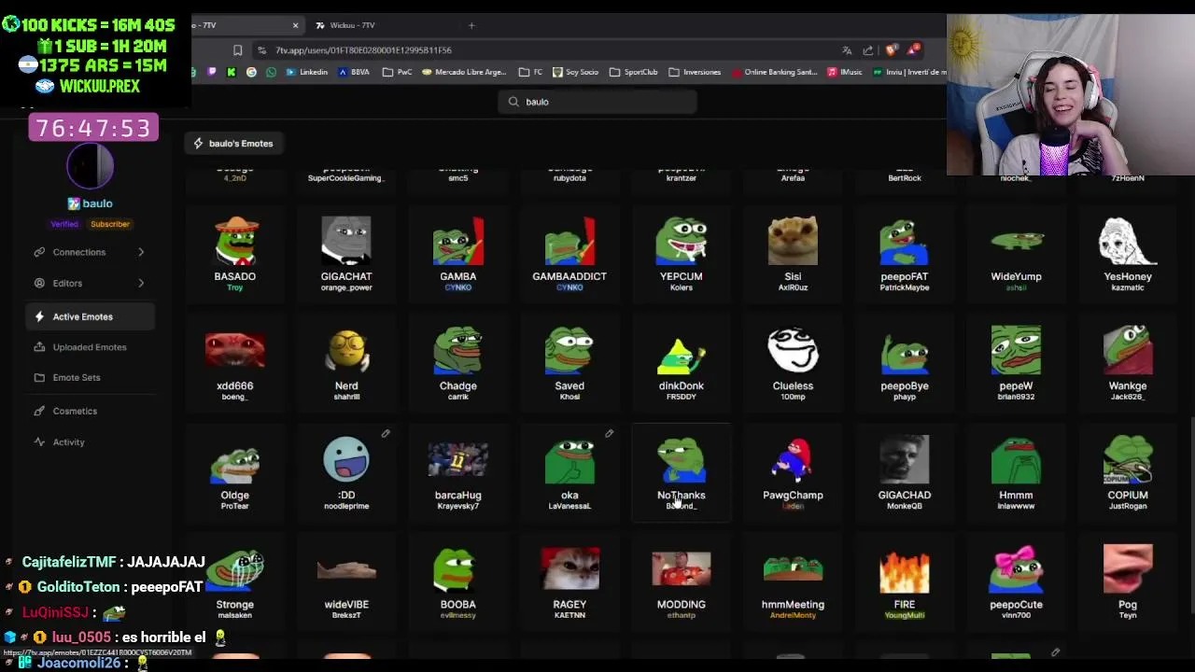Open the MODDING emote
1195x672 pixels.
pyautogui.click(x=682, y=581)
